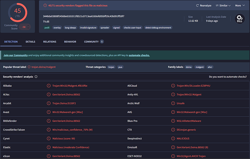Click Trojan:Win/DLLoader.EZ8PHU detection result

[194, 86]
